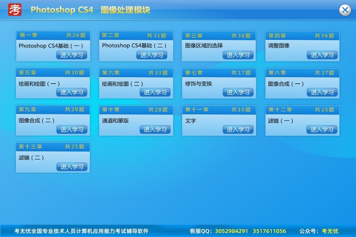The height and width of the screenshot is (237, 356).
Task: Enter study for Chapter 2 Photoshop CS4基础（二）
Action: 152,55
